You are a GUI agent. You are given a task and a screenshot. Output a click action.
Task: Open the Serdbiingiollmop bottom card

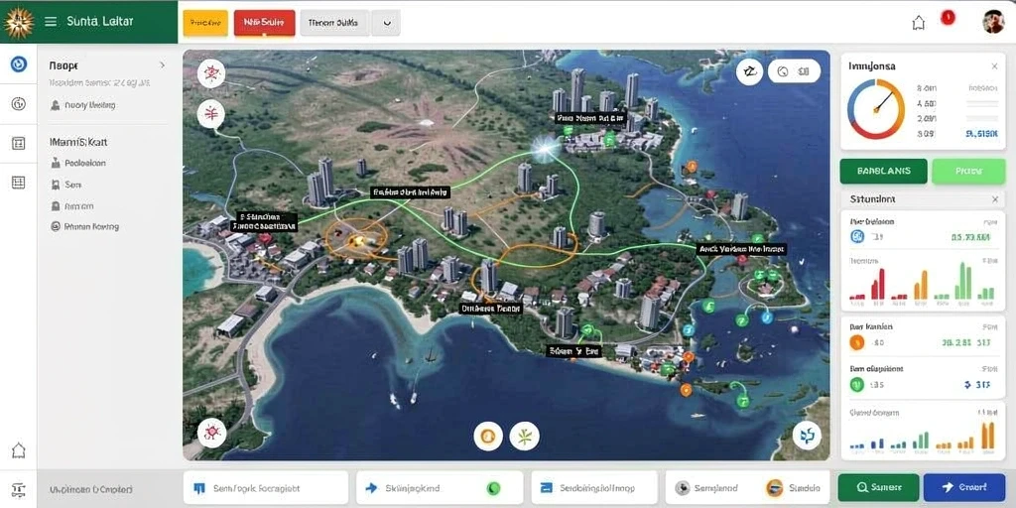point(594,488)
